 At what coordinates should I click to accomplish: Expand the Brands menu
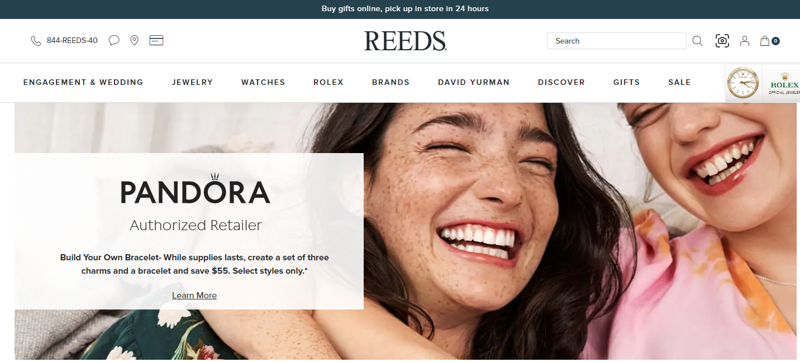(391, 82)
